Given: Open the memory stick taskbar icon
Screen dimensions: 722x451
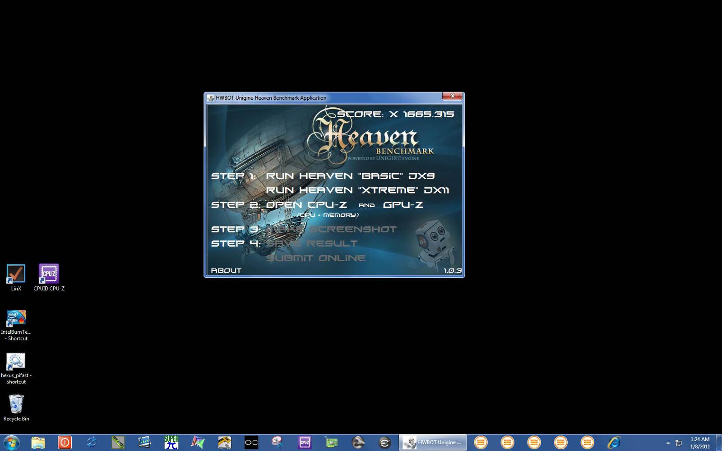Looking at the screenshot, I should [x=118, y=442].
